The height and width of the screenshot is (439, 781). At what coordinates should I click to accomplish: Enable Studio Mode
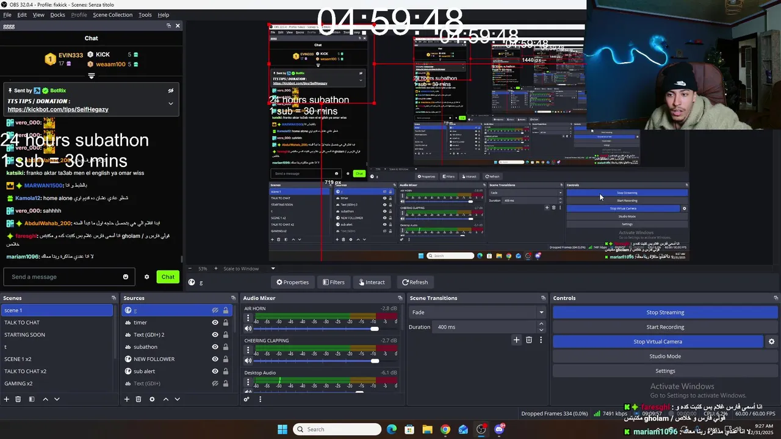[665, 356]
